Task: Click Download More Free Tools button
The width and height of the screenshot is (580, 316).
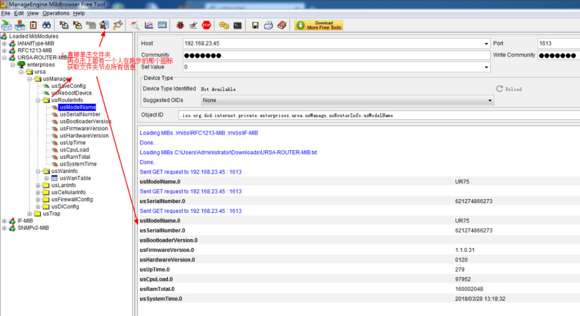Action: coord(318,25)
